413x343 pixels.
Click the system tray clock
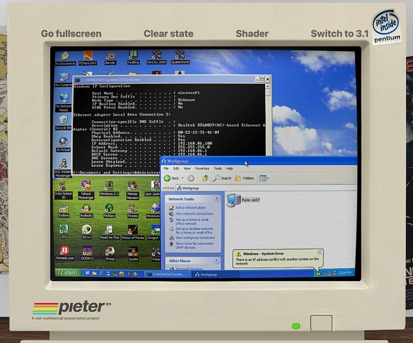tap(346, 272)
